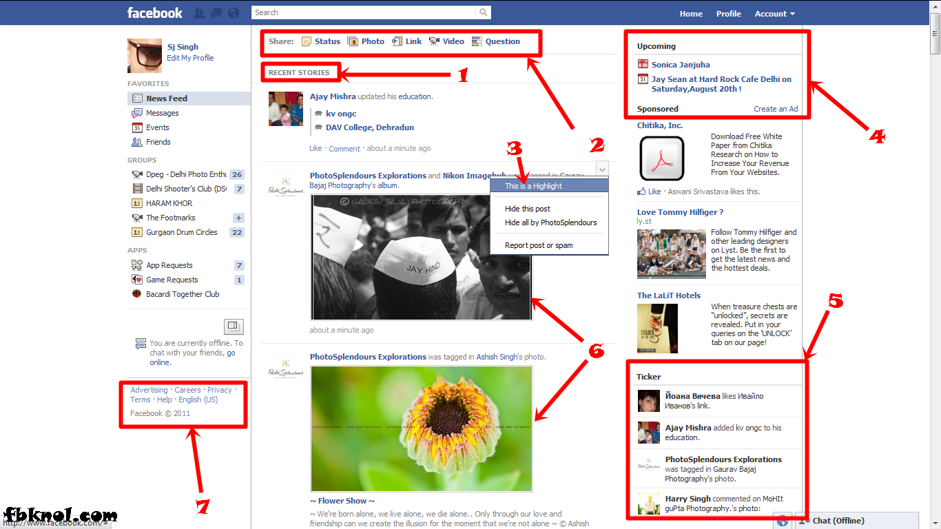
Task: Open Sj Singh profile name link
Action: pos(183,47)
